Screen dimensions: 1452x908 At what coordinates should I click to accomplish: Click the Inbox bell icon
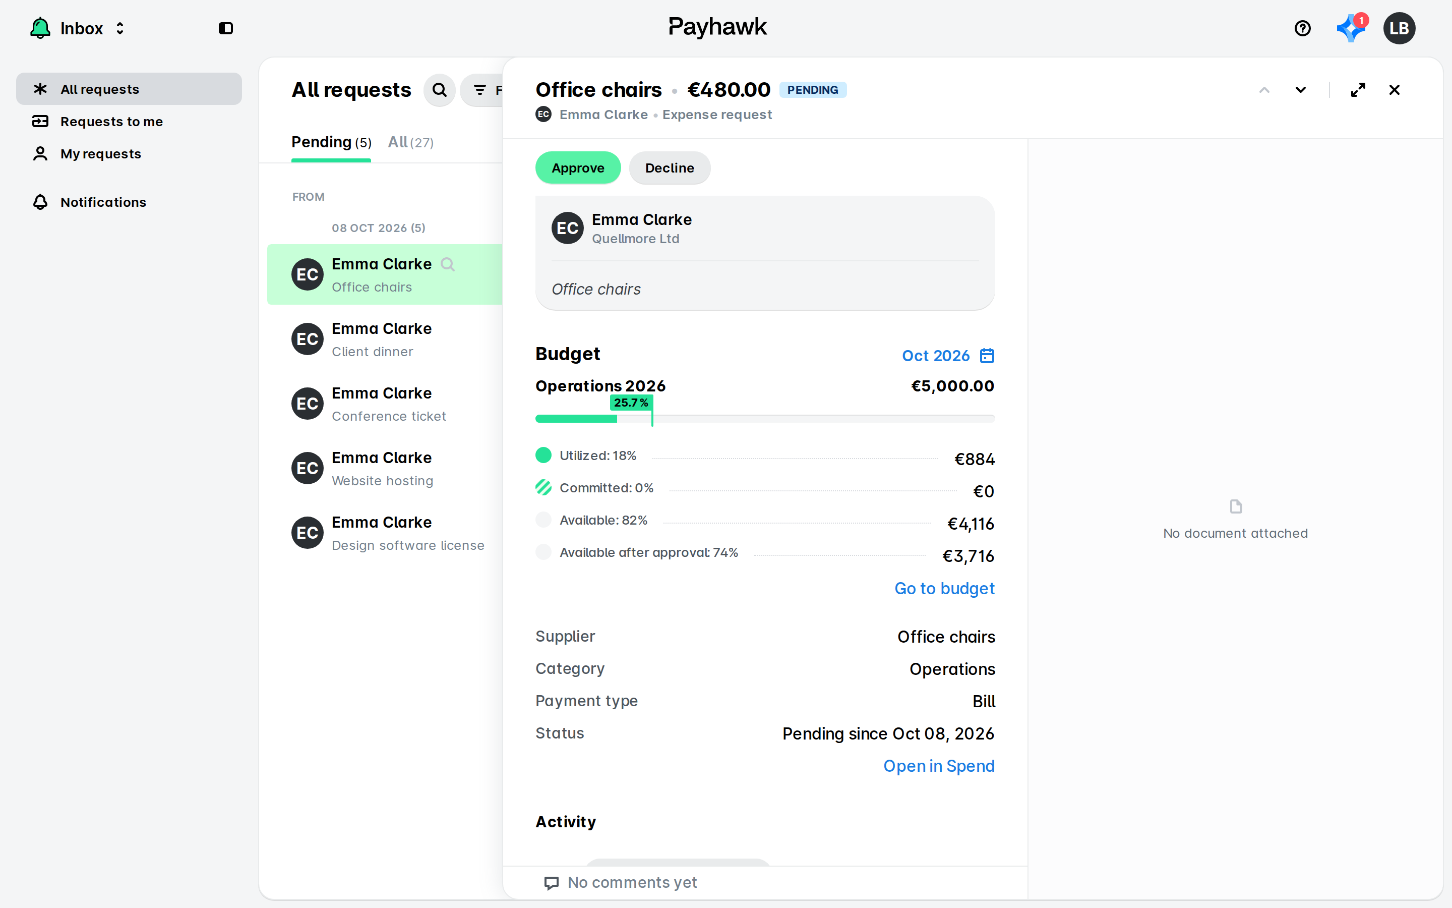click(40, 28)
